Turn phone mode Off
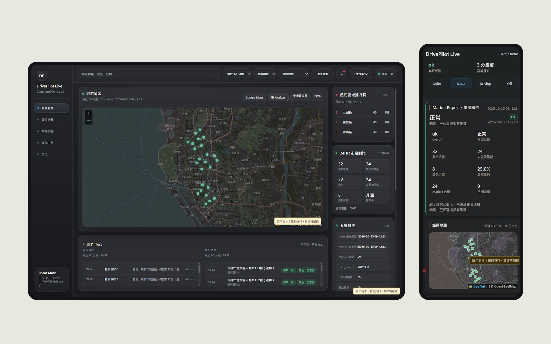This screenshot has height=344, width=551. [509, 84]
